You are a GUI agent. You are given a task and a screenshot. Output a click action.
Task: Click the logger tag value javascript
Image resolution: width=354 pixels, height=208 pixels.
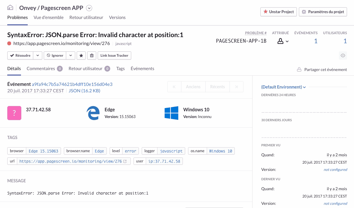[x=171, y=151]
